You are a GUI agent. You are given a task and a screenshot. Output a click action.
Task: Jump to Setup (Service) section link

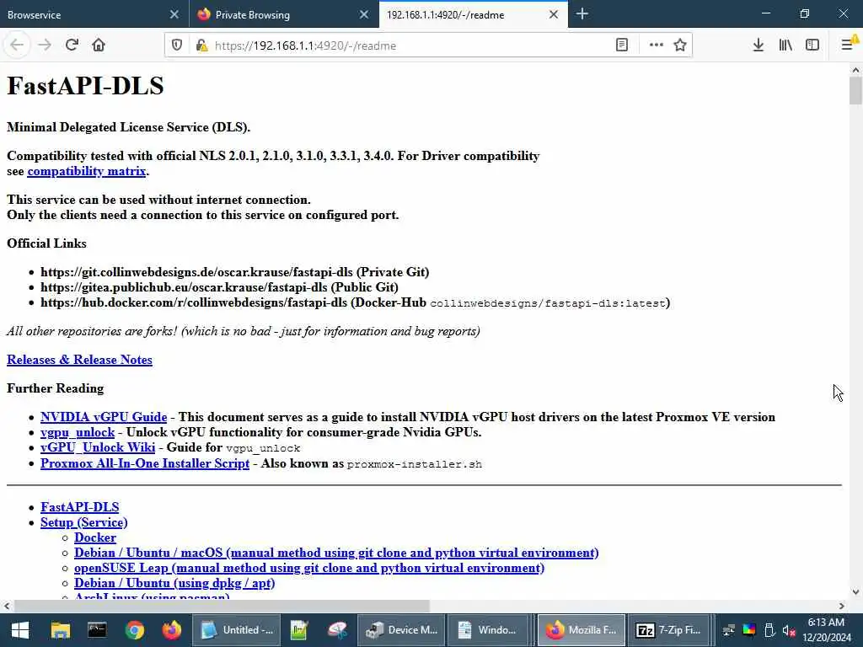83,522
